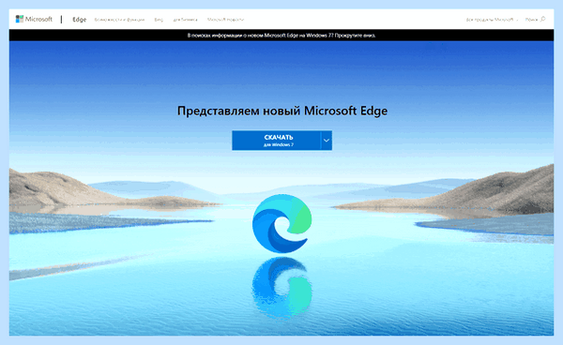Expand the download options arrow beside СКАЧАТЬ
Screen dimensions: 563x345
(x=326, y=141)
